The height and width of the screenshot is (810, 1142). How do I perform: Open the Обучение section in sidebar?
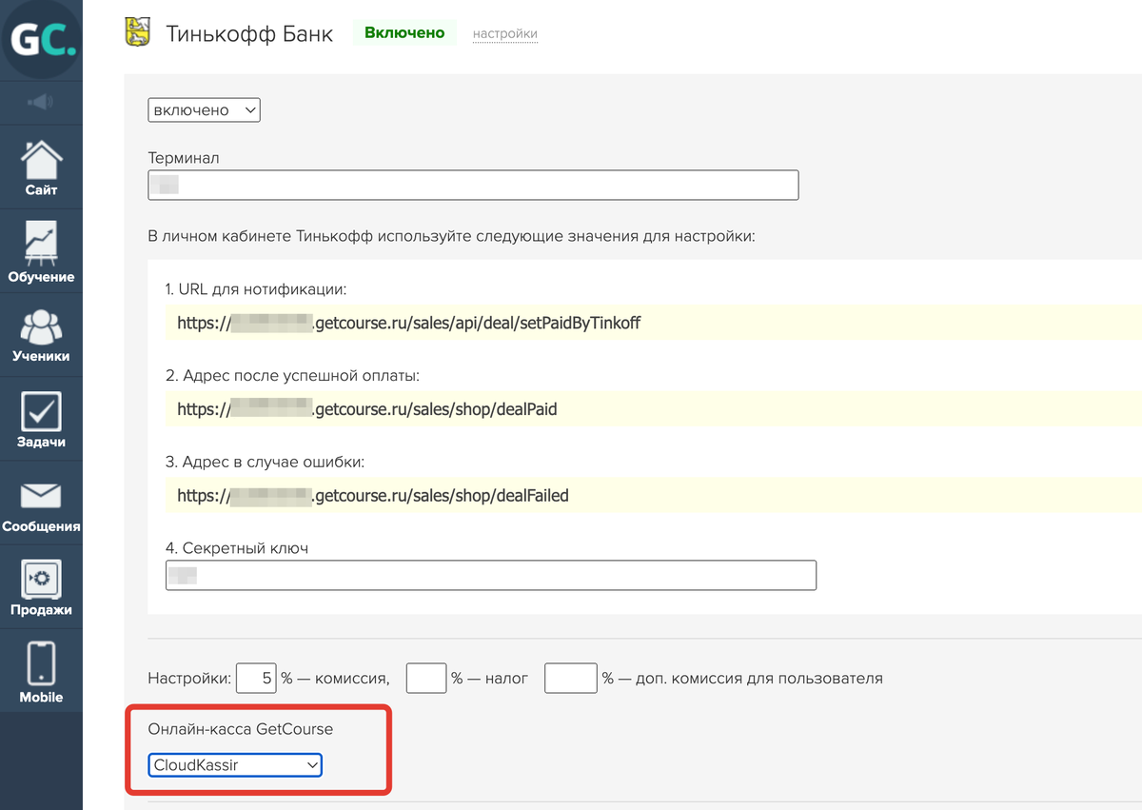click(x=41, y=252)
